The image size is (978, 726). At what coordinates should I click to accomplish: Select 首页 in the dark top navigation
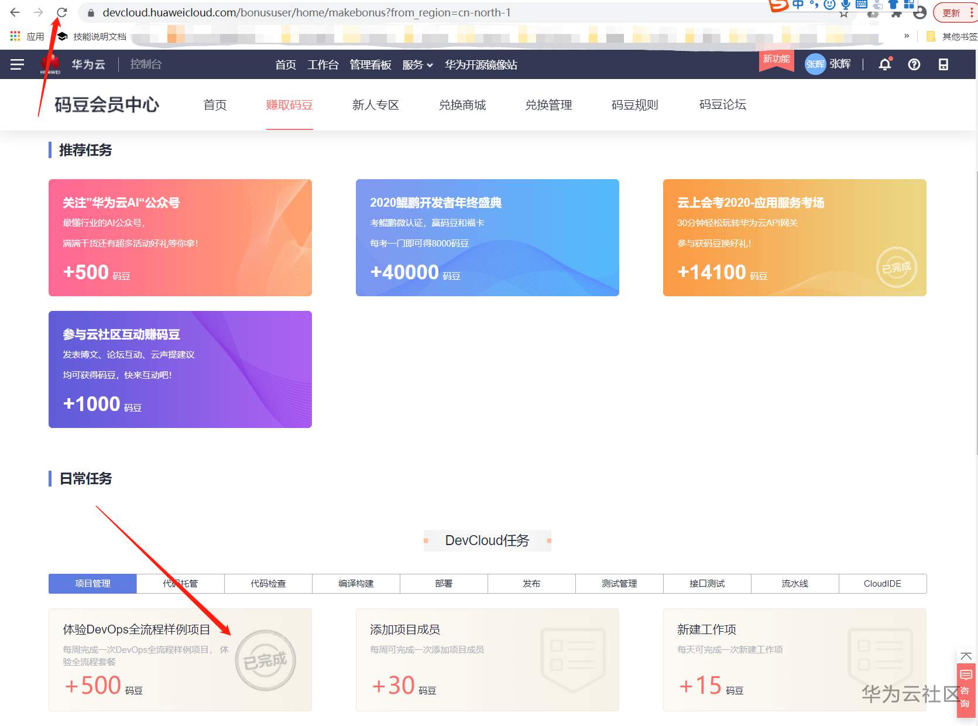pyautogui.click(x=286, y=65)
